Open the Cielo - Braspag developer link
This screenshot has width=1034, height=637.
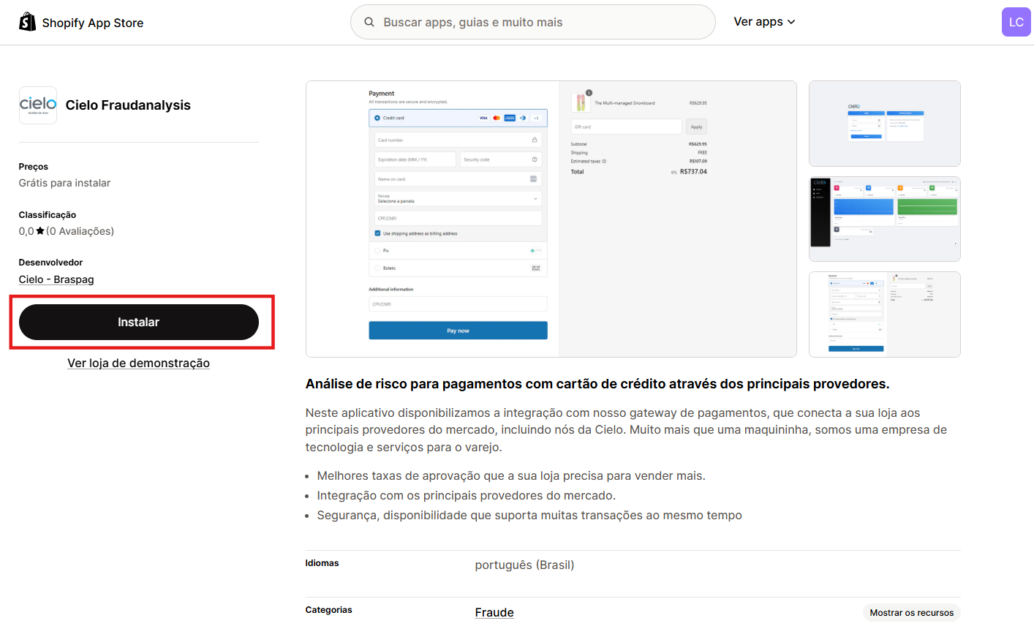(x=56, y=279)
